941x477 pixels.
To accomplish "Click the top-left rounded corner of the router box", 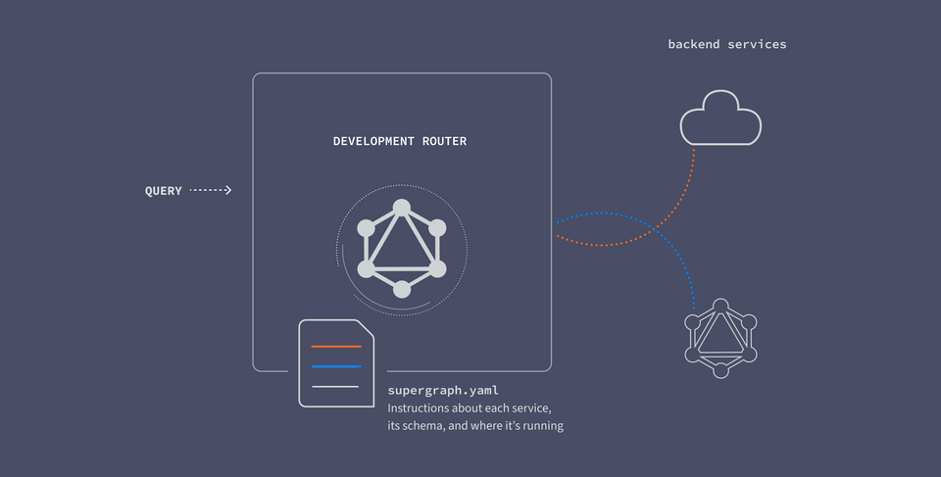I will click(258, 78).
